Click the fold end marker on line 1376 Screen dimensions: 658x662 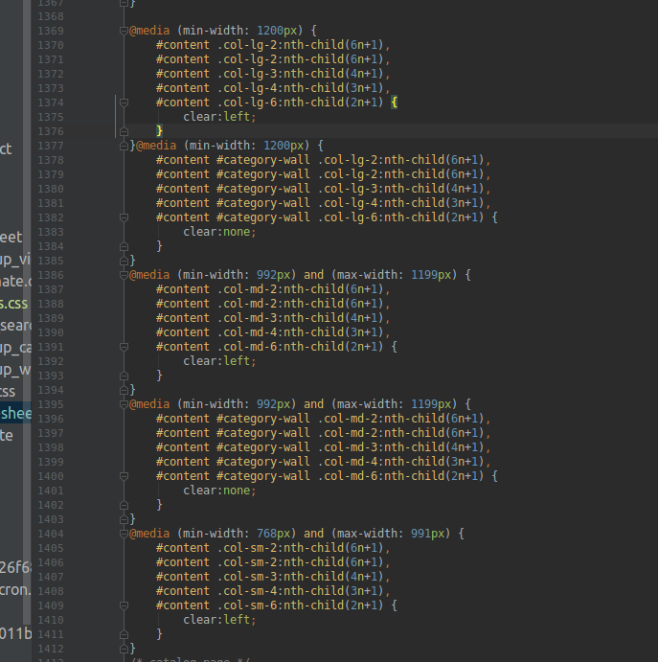point(124,131)
